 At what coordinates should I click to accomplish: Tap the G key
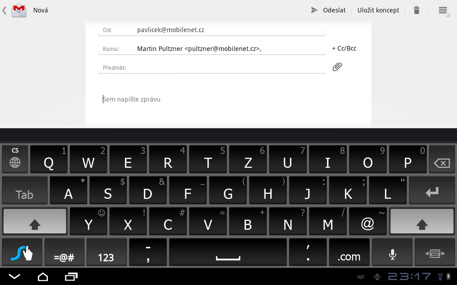pyautogui.click(x=228, y=190)
